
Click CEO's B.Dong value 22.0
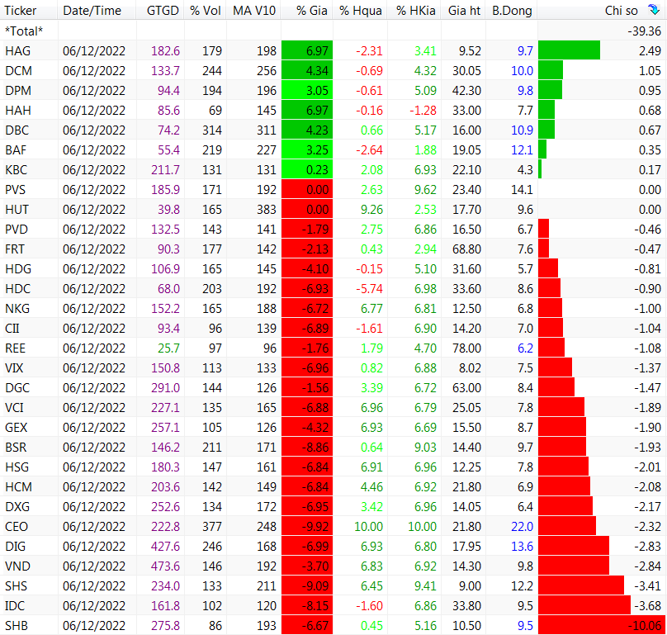click(x=522, y=527)
